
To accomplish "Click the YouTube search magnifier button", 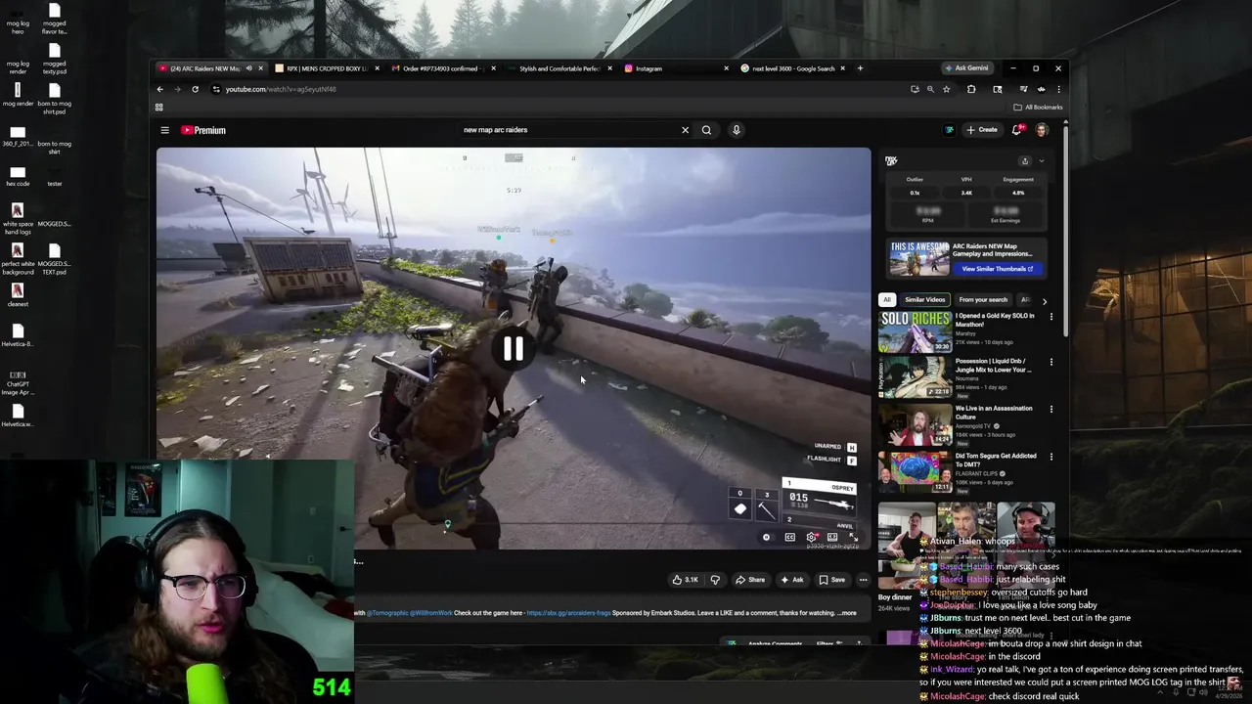I will point(706,130).
